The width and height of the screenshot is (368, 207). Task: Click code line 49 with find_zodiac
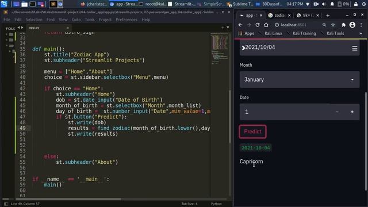[139, 128]
